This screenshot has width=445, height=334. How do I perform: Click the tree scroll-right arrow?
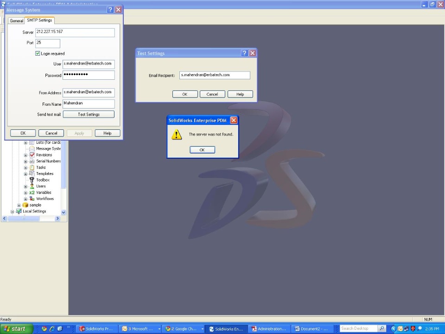point(57,218)
